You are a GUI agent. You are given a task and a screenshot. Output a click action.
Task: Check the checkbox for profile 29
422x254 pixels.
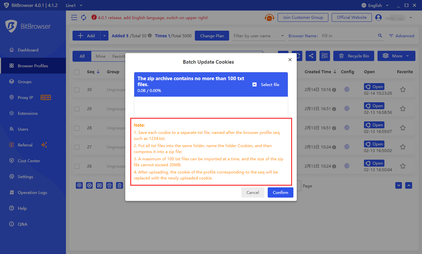click(x=77, y=109)
